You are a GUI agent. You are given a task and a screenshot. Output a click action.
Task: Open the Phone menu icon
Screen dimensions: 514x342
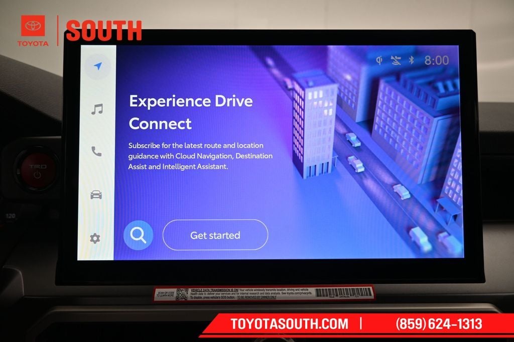(x=96, y=151)
